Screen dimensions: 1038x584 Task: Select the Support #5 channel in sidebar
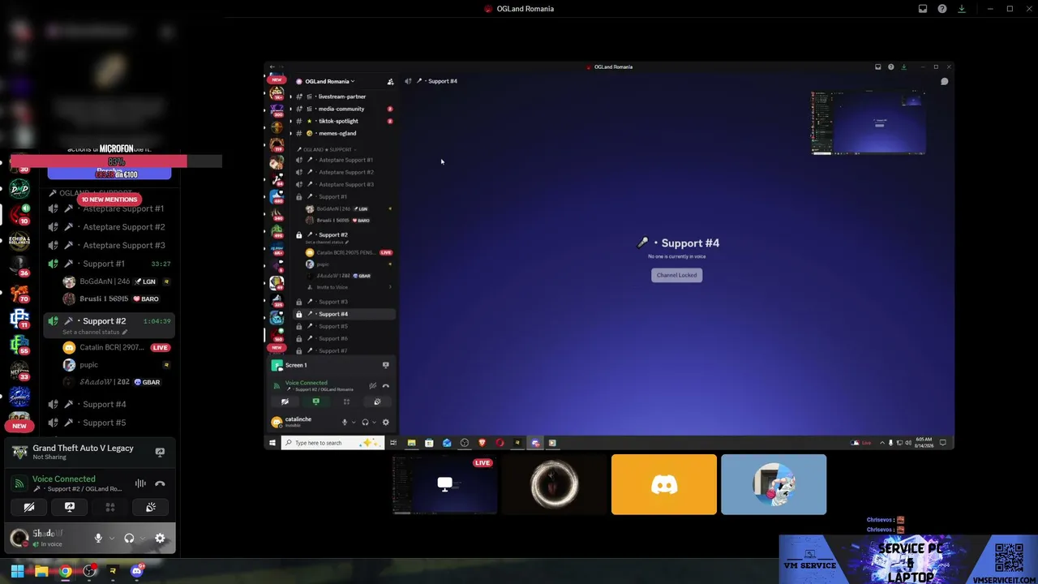tap(109, 423)
